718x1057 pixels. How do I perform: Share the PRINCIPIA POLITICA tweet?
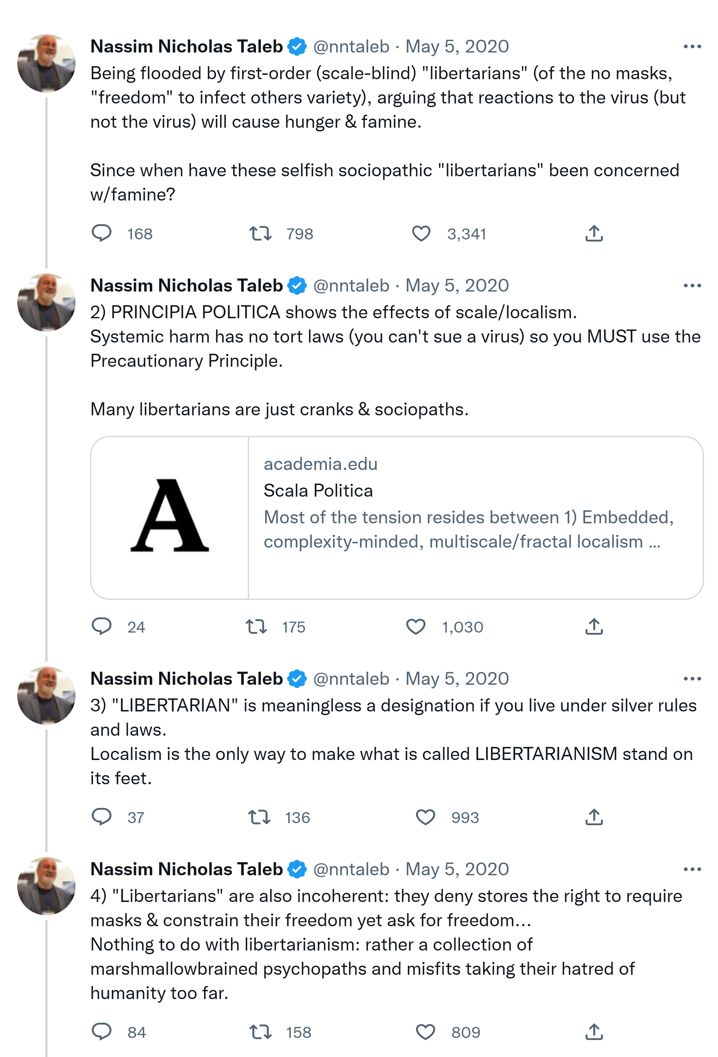tap(594, 626)
